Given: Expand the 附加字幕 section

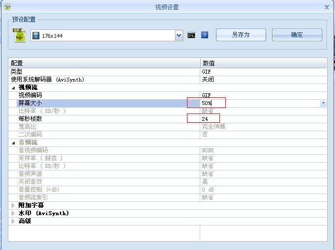Looking at the screenshot, I should click(13, 205).
